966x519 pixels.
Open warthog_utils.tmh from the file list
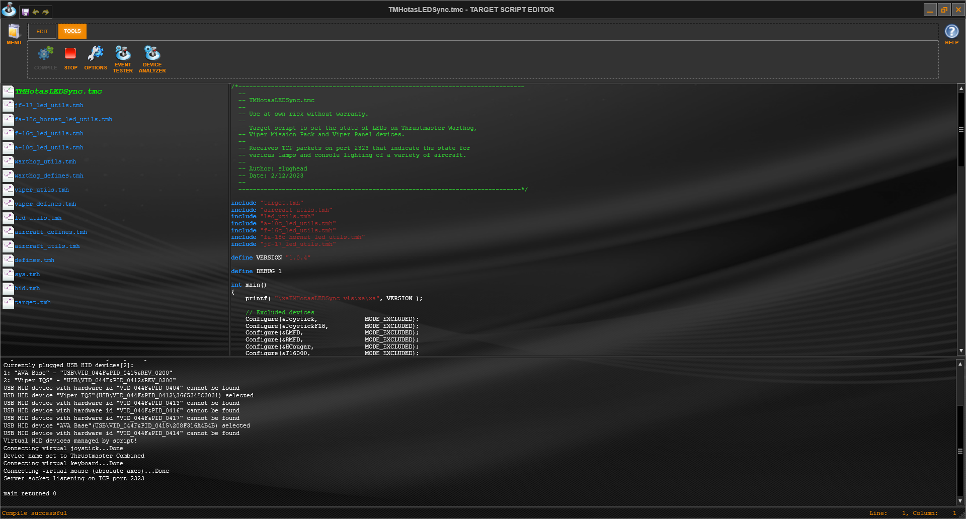(x=45, y=162)
